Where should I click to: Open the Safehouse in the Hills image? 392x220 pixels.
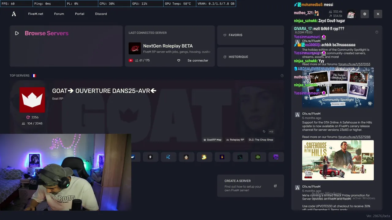pos(338,160)
